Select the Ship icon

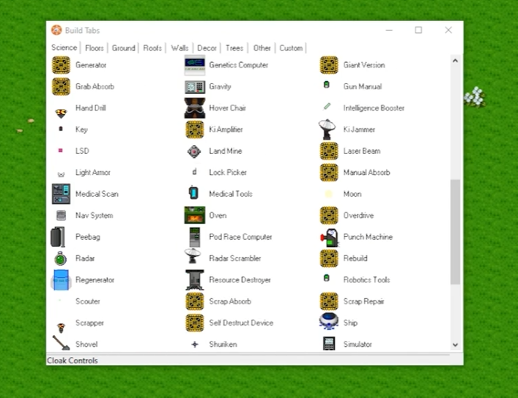point(329,321)
